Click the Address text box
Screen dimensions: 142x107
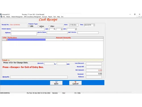point(24,33)
